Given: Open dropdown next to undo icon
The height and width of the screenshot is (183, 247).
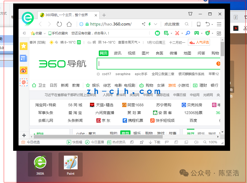Looking at the screenshot, I should (x=212, y=25).
